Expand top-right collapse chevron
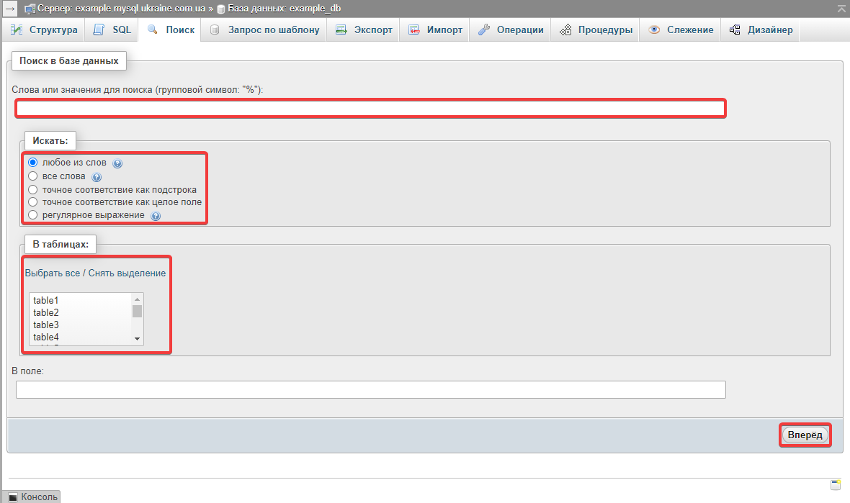 [841, 9]
